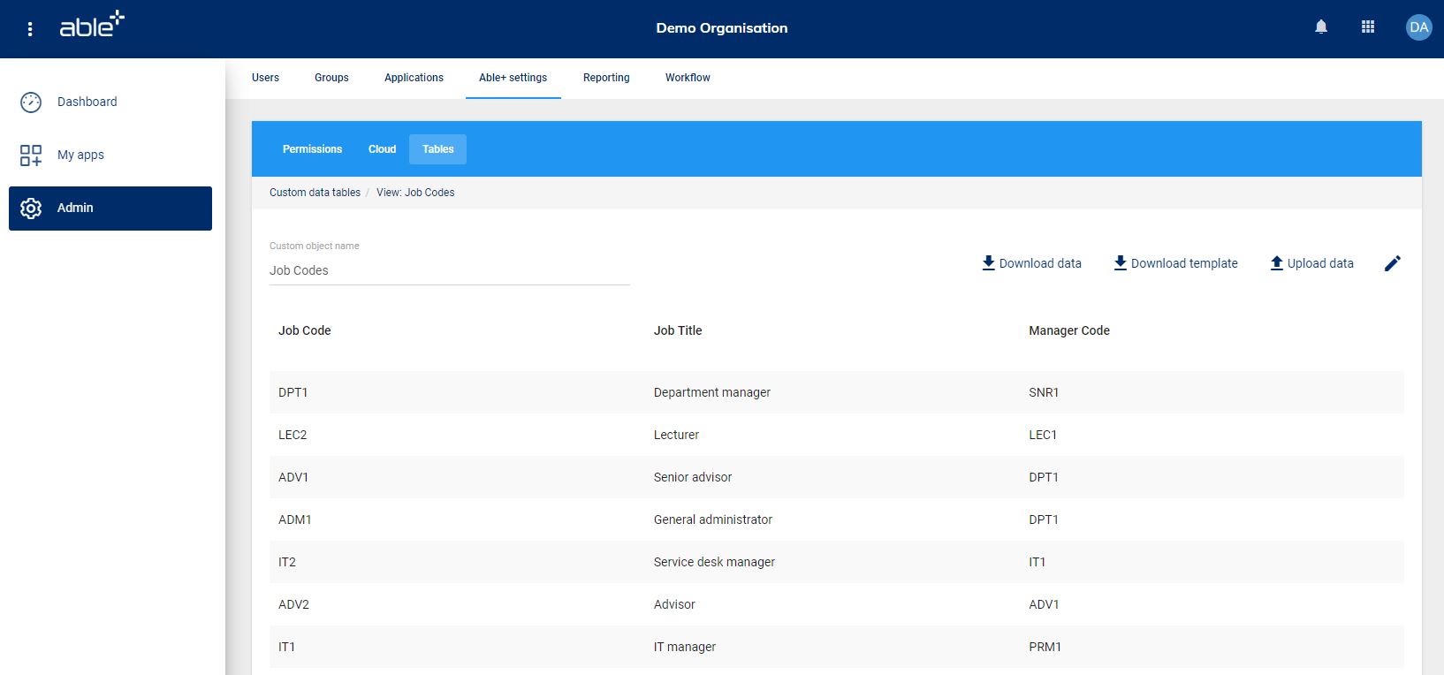The width and height of the screenshot is (1444, 675).
Task: Click Upload data button
Action: [1311, 263]
